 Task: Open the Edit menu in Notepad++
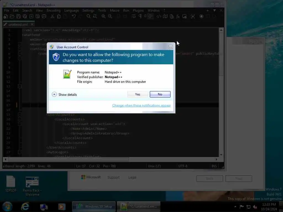[16, 10]
